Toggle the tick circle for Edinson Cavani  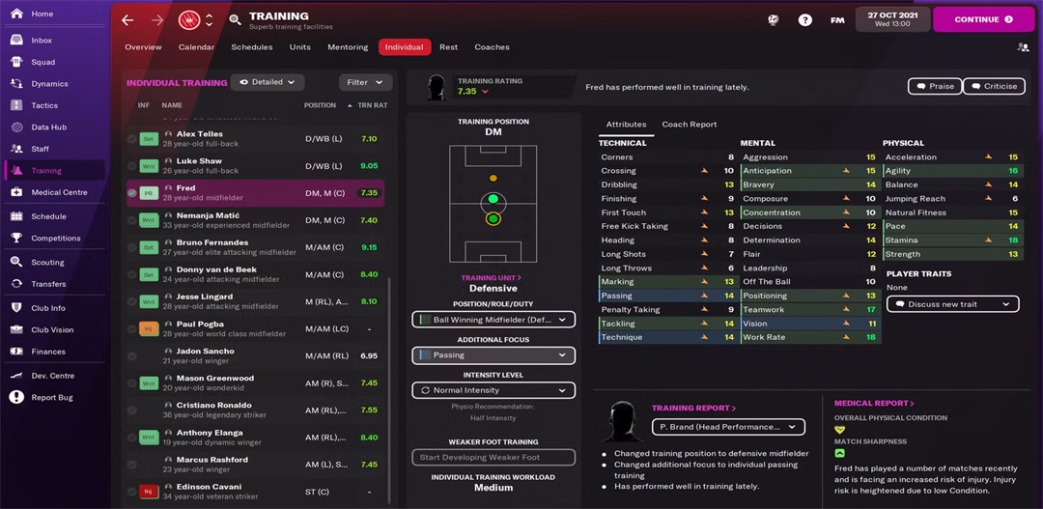click(x=131, y=492)
